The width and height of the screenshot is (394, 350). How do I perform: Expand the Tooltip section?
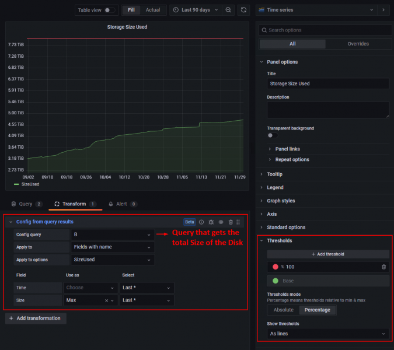tap(274, 174)
